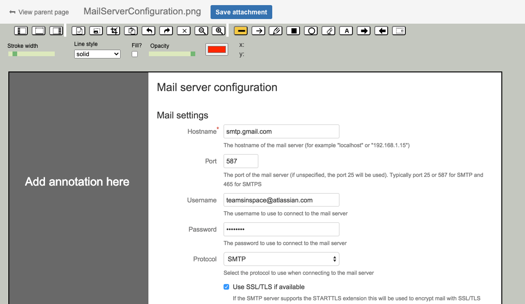
Task: Select the Crop tool
Action: coord(114,31)
